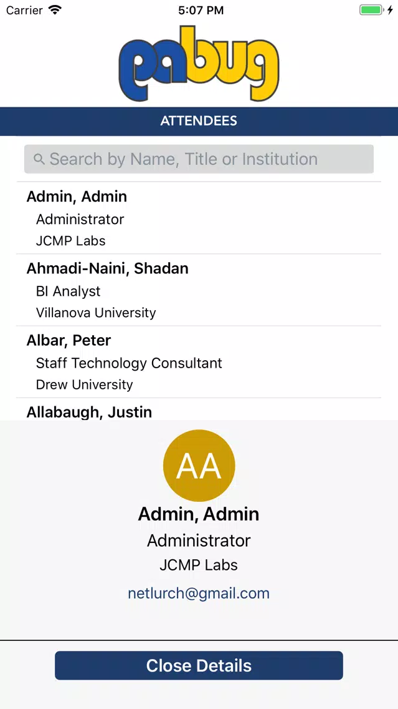The image size is (398, 709).
Task: Select the Admin, Admin attendee row
Action: [199, 218]
